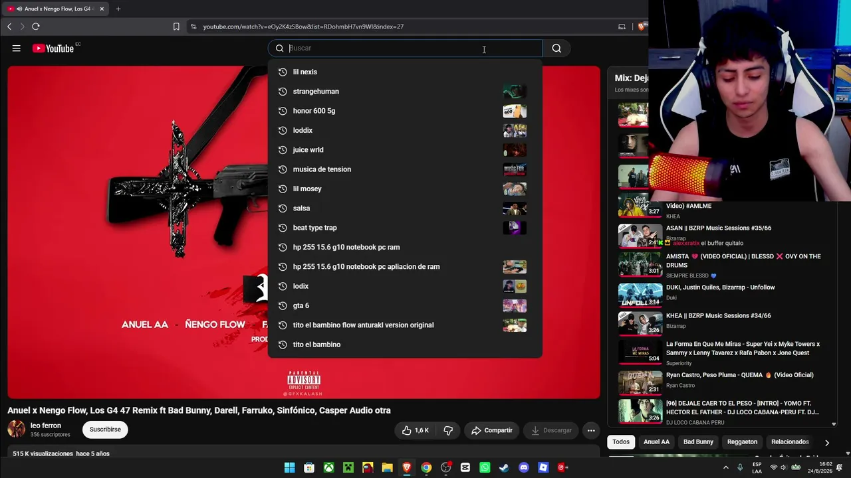Click the Suscribirse button

[105, 430]
